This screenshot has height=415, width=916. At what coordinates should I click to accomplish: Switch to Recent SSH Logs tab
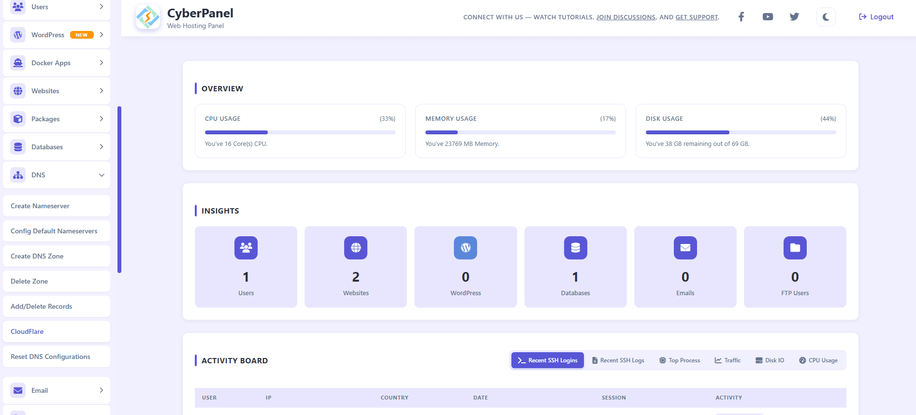point(618,360)
